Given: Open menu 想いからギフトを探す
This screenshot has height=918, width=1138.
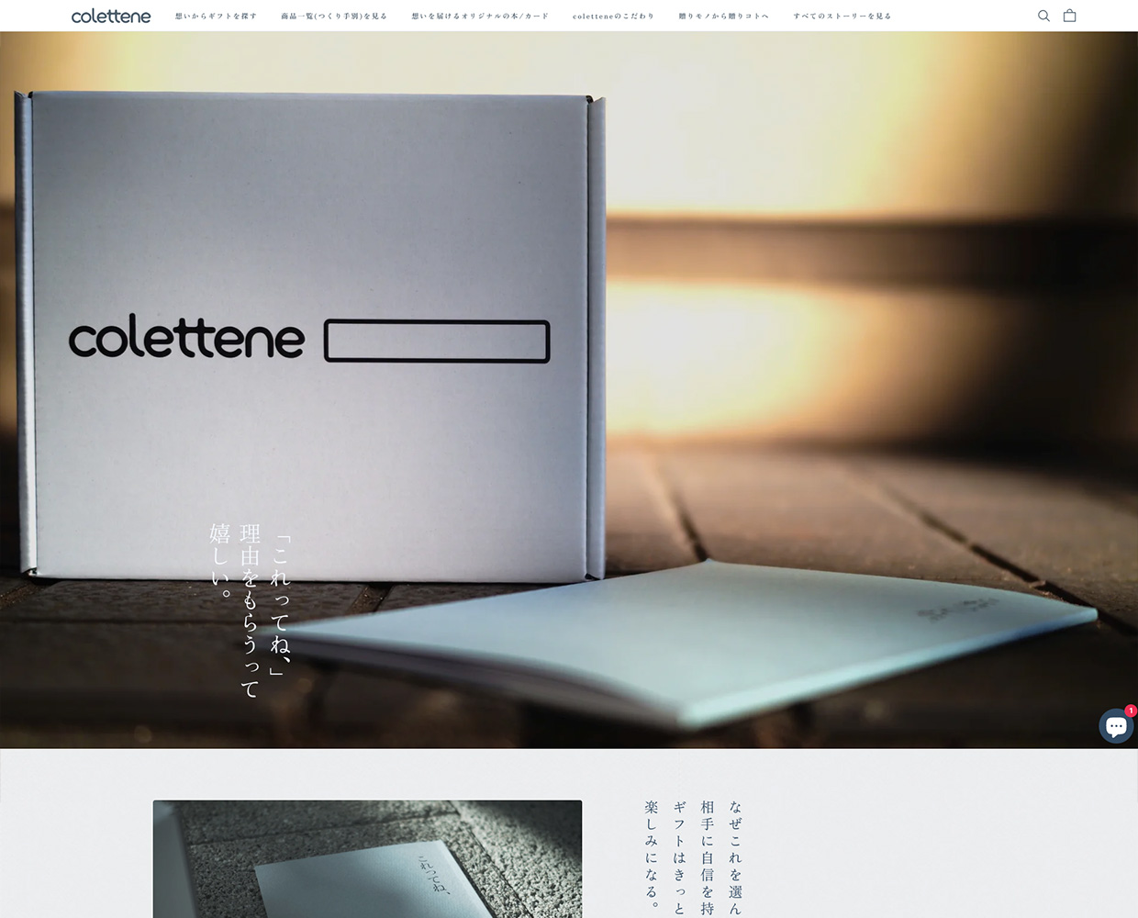Looking at the screenshot, I should coord(217,17).
